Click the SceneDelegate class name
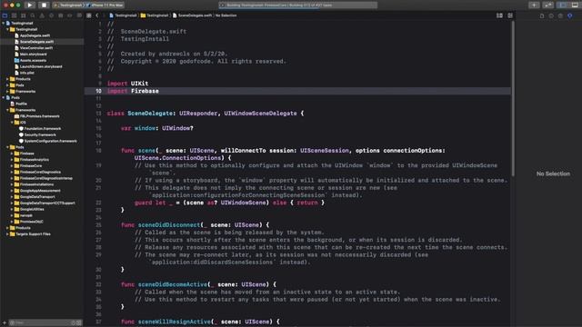 pyautogui.click(x=150, y=114)
